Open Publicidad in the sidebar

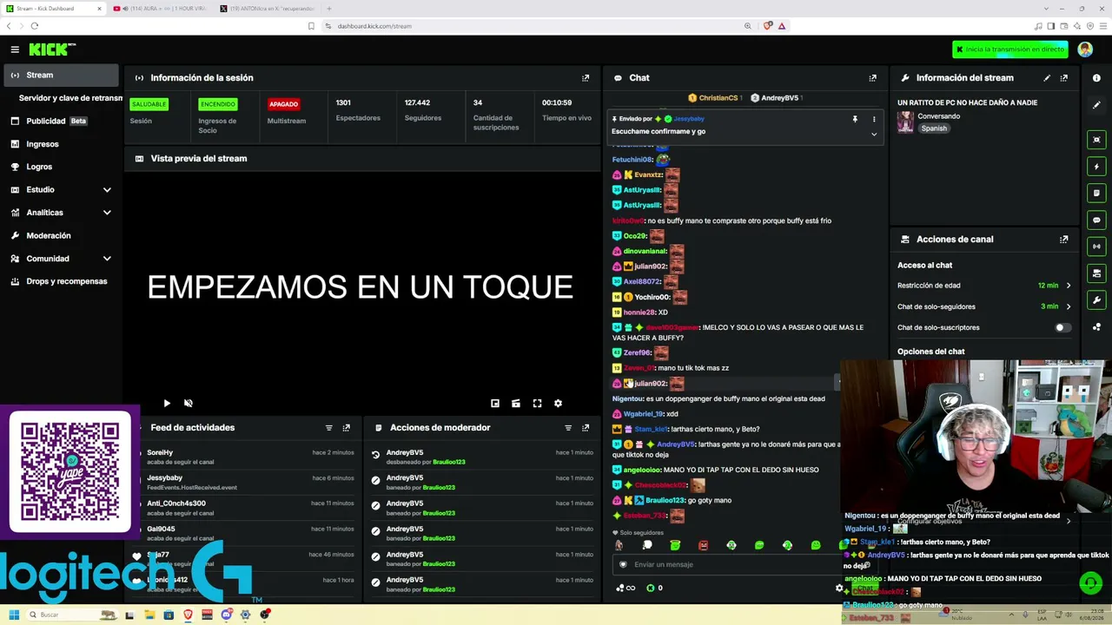click(x=60, y=121)
